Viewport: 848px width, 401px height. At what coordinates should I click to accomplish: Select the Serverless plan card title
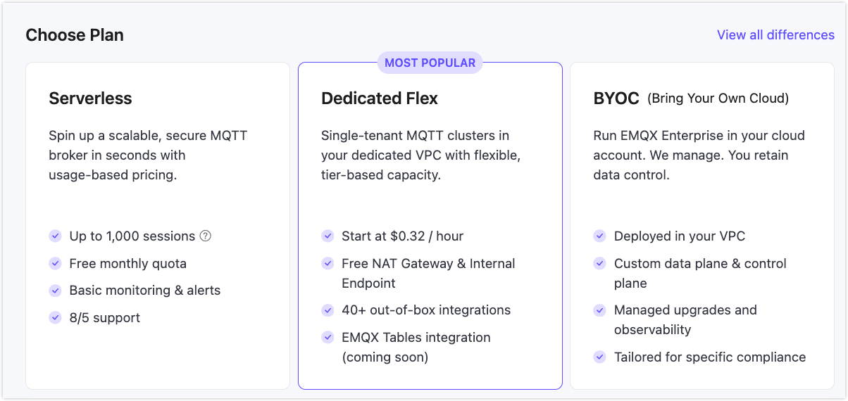90,98
